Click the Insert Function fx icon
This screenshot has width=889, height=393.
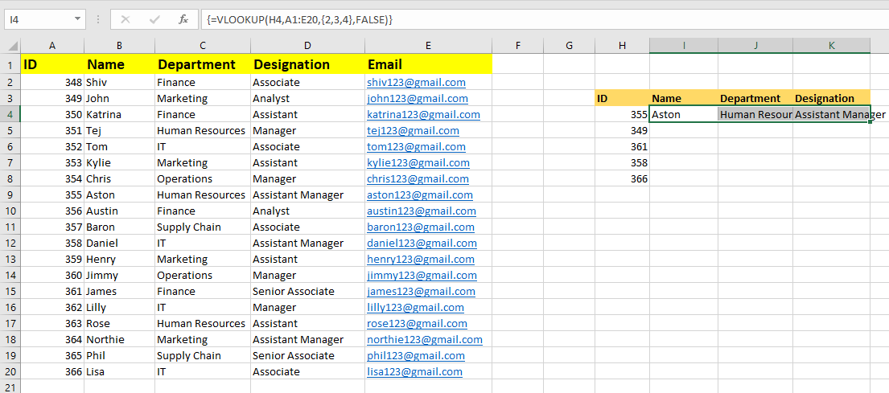click(183, 18)
